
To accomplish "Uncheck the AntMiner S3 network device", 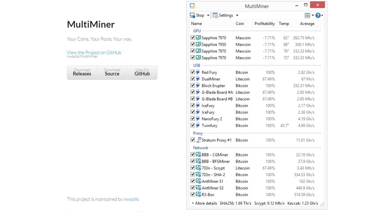I will coord(193,188).
